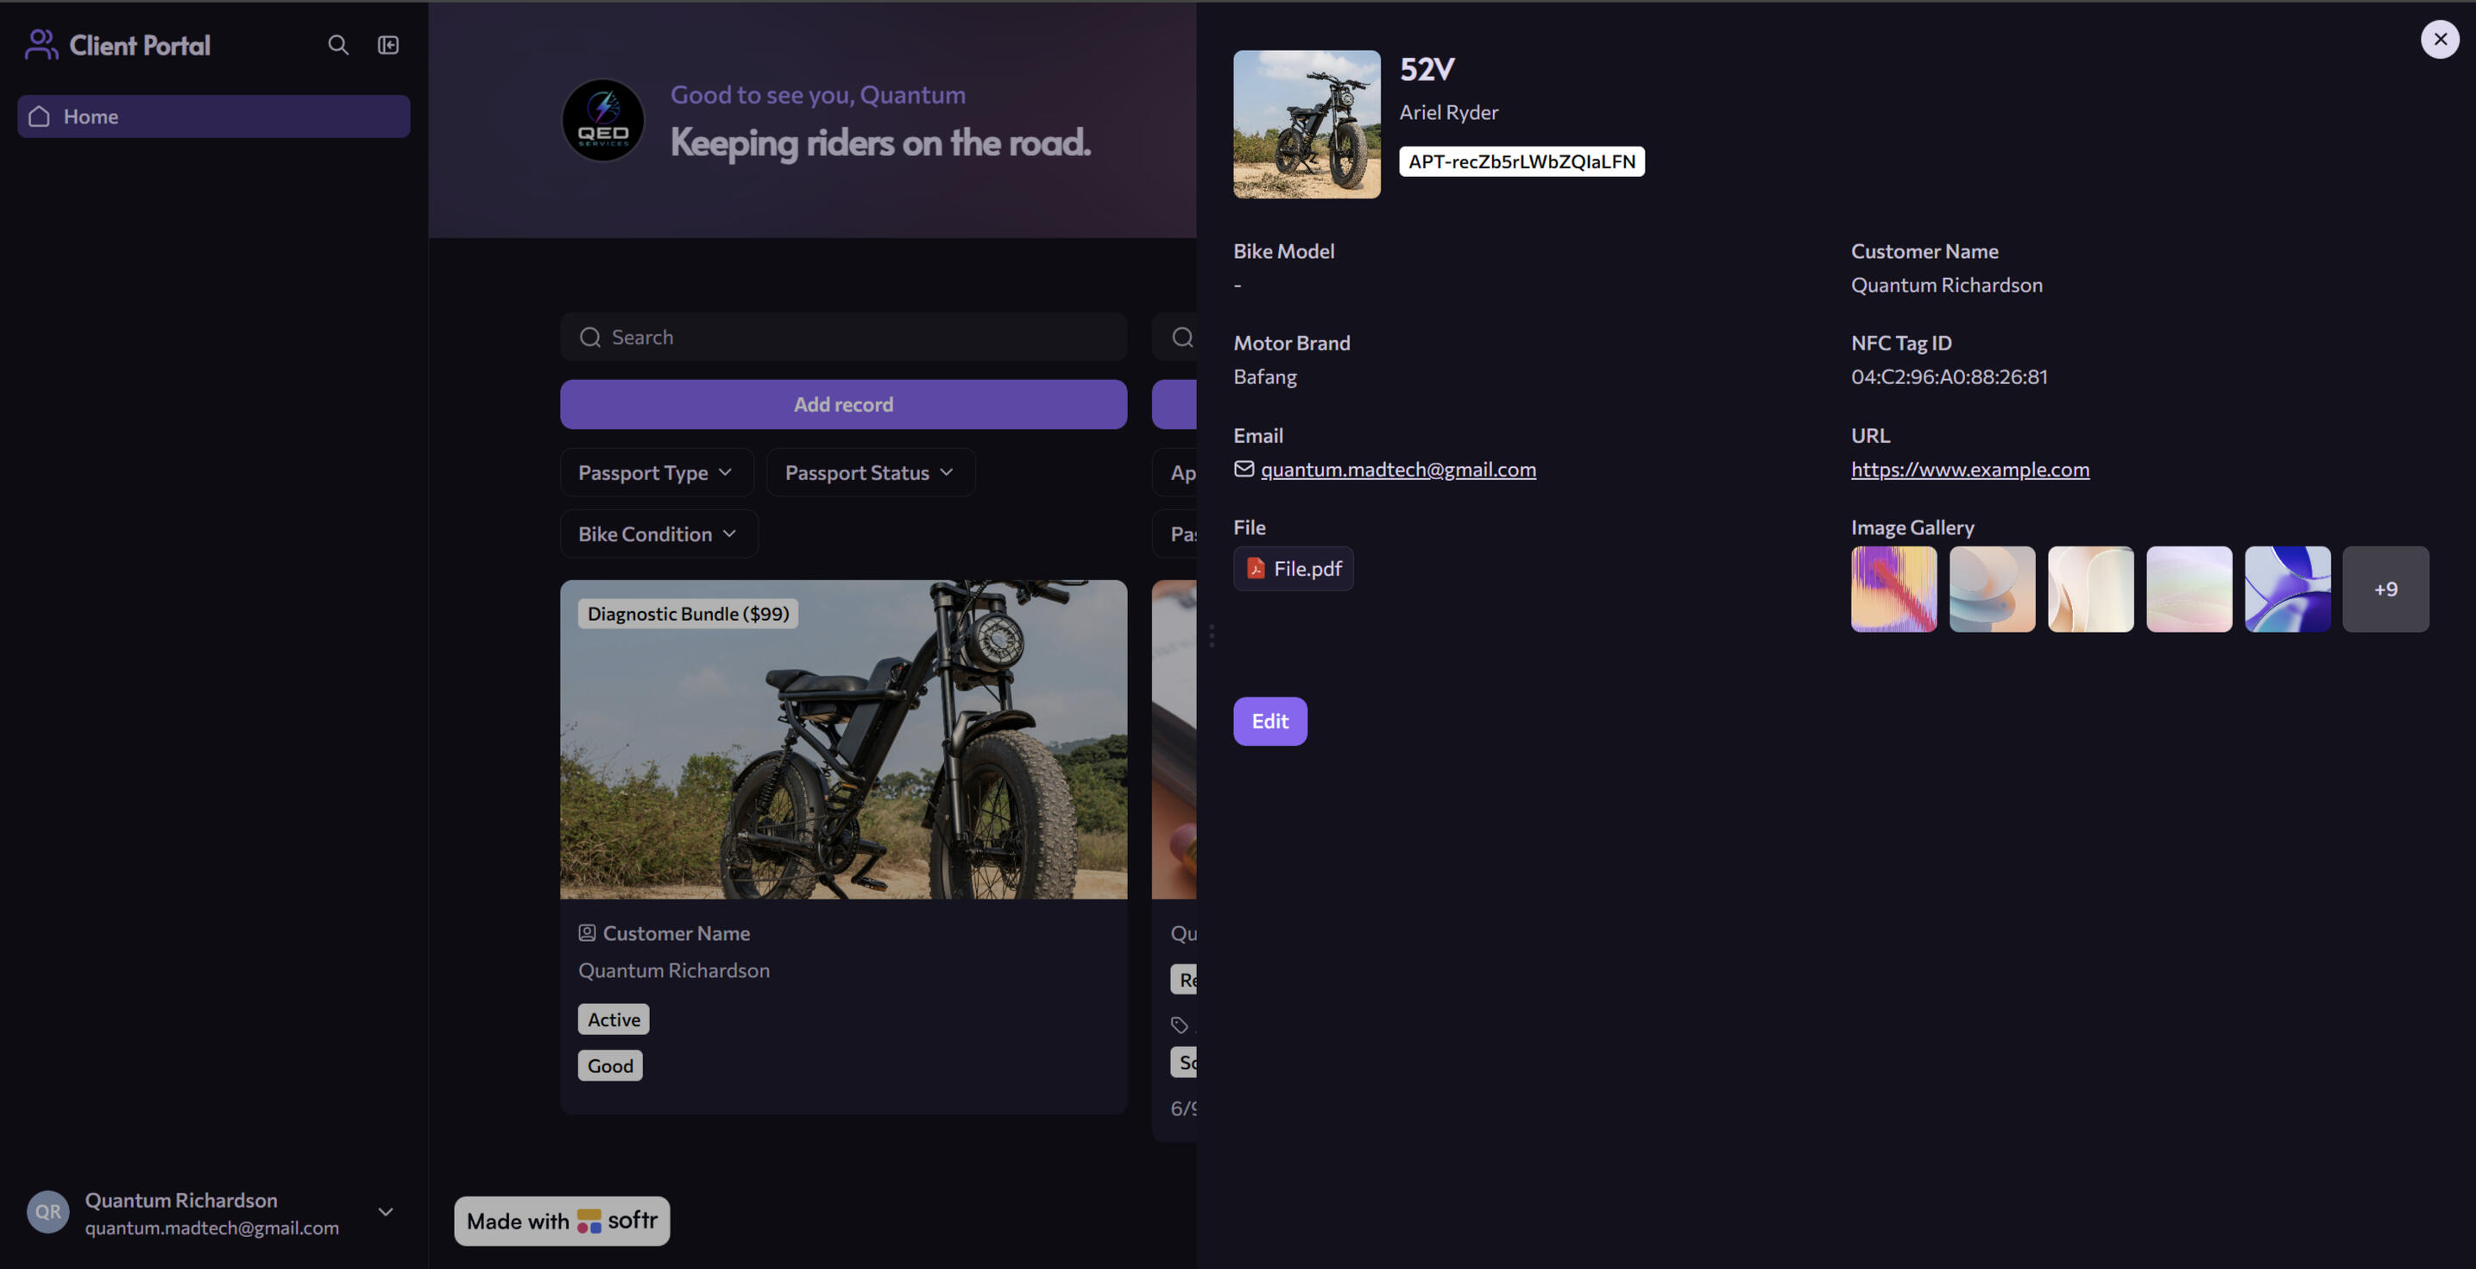Collapse sidebar using the panel toggle icon
Screen dimensions: 2476x1269
click(388, 45)
